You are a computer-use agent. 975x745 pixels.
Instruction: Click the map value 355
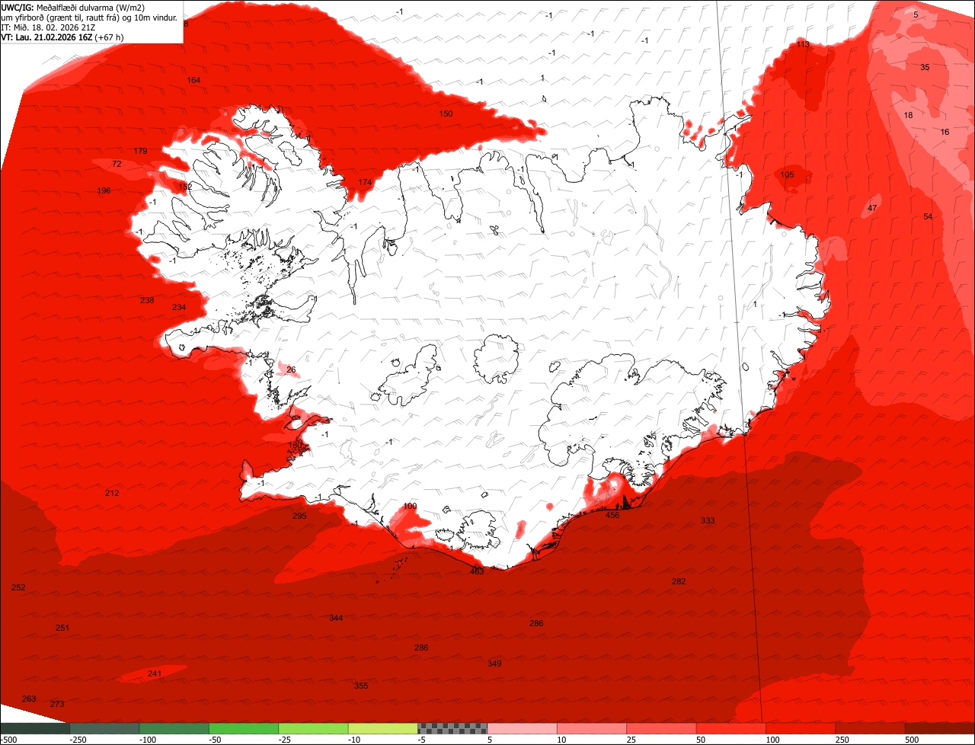click(361, 686)
